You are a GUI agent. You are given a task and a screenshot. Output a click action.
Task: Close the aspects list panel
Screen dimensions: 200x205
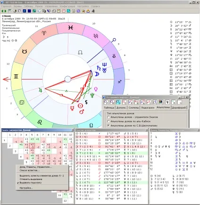point(147,130)
